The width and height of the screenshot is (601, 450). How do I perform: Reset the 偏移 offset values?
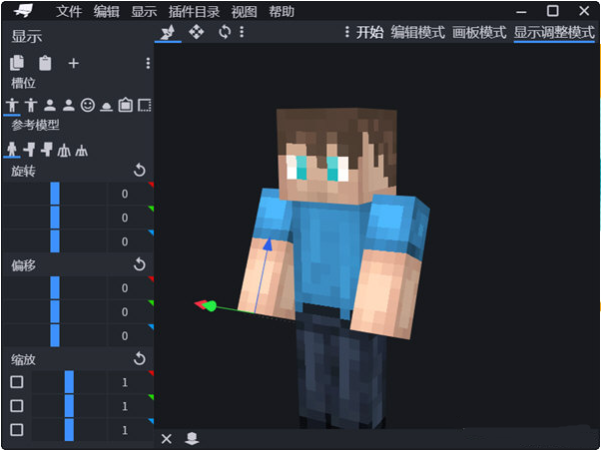click(x=140, y=264)
